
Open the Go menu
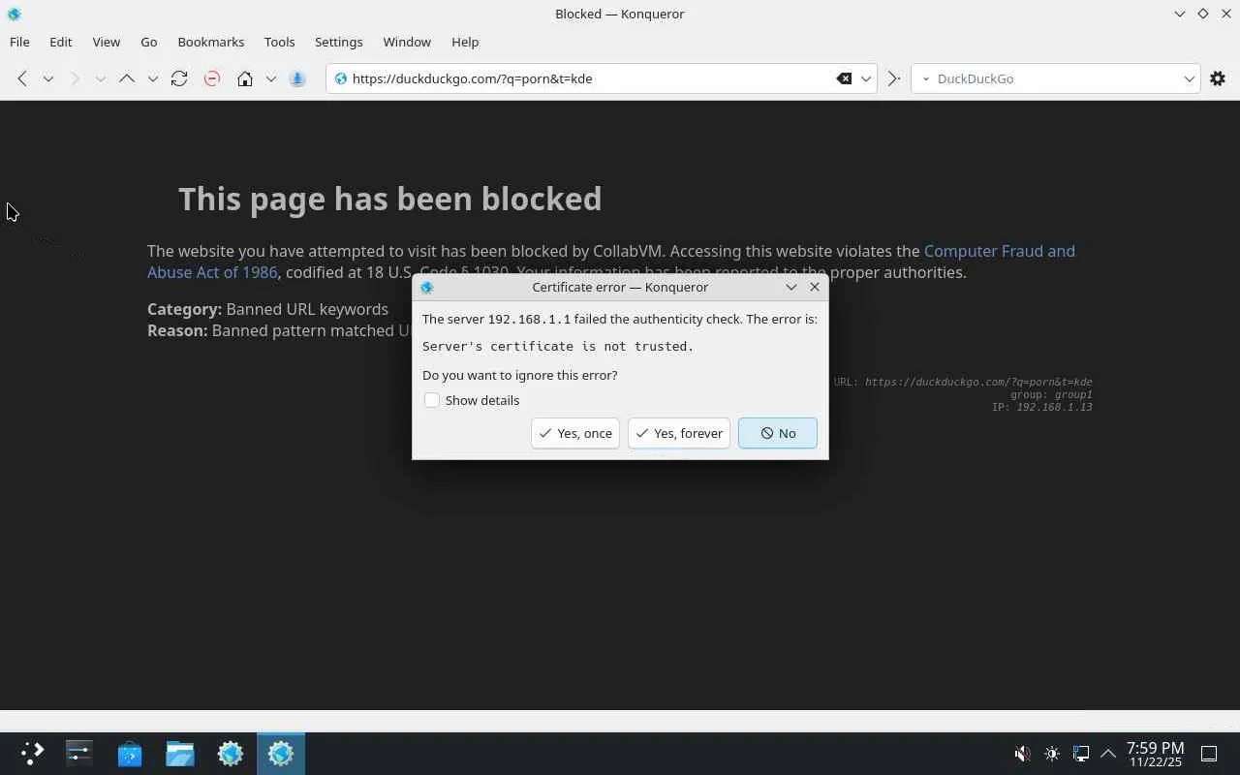(x=149, y=42)
